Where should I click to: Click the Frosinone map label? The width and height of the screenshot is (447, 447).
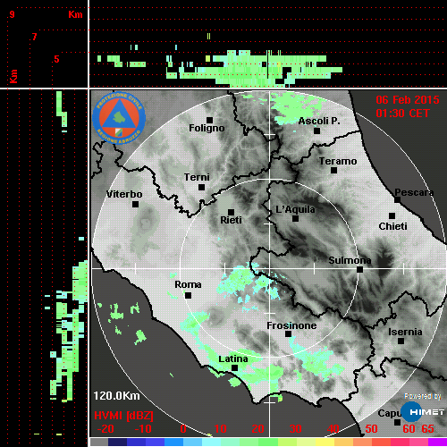291,325
